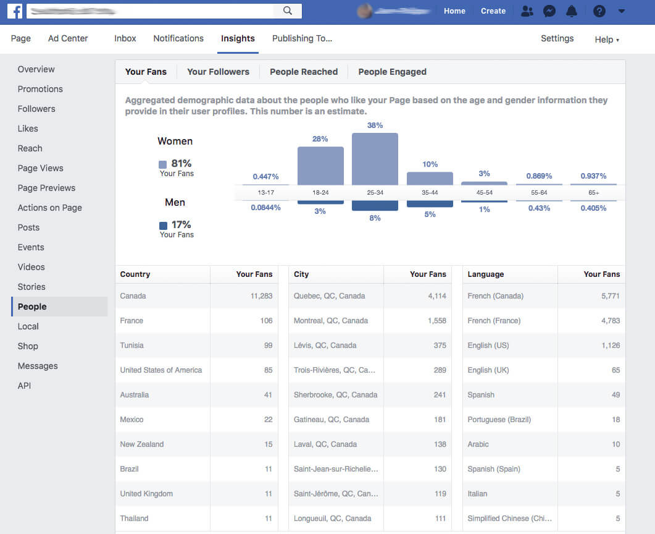Open Posts in the sidebar
The width and height of the screenshot is (655, 534).
[x=28, y=227]
